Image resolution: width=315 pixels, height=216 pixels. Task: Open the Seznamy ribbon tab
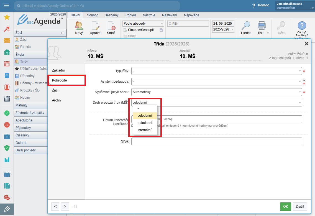[111, 15]
